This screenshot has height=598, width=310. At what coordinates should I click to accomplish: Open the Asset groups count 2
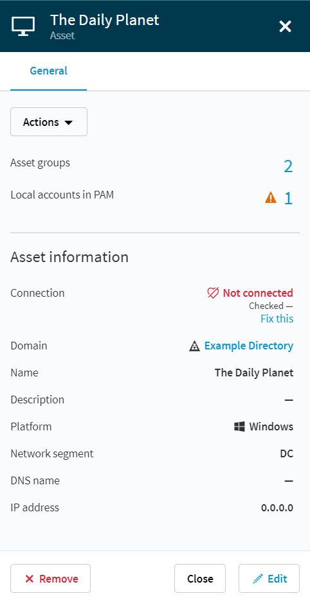[x=288, y=166]
